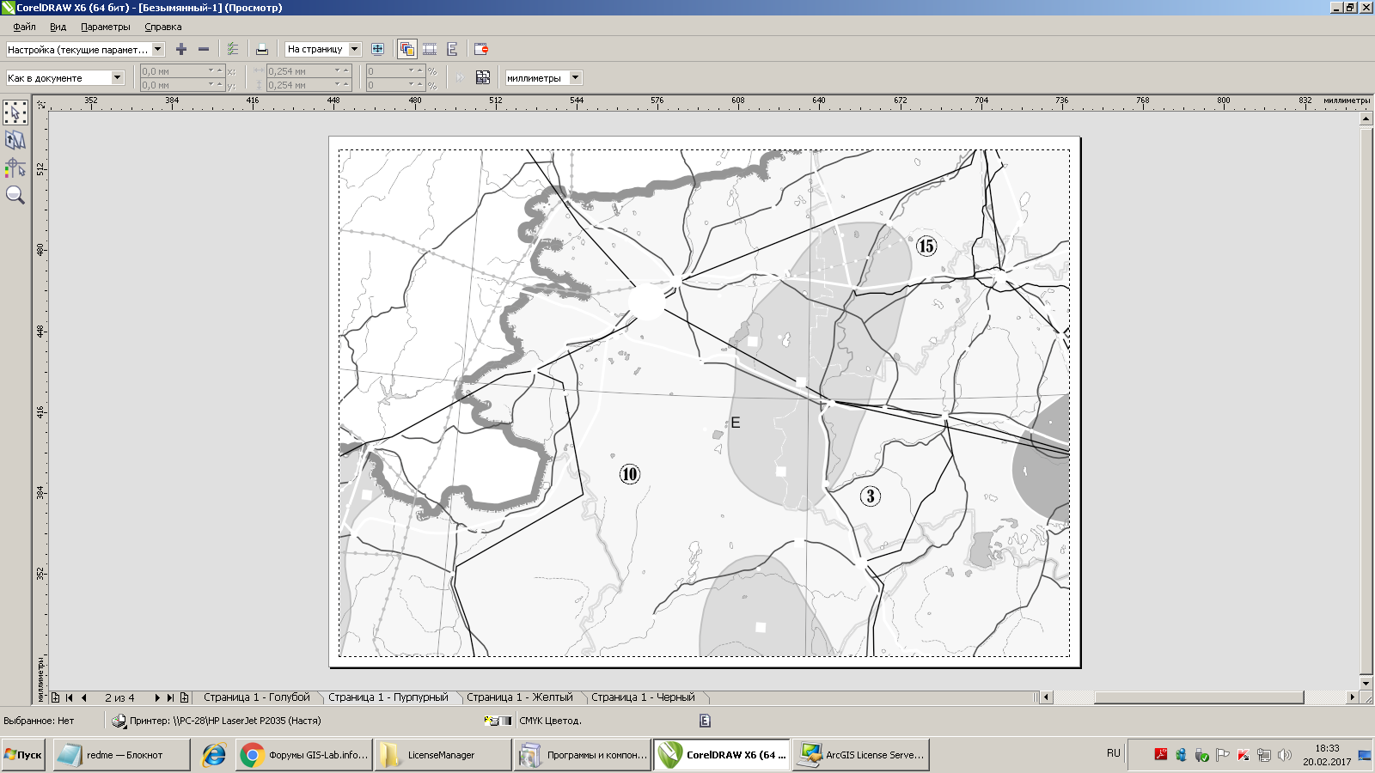Select the Marks Placement tool
1375x773 pixels.
point(15,167)
